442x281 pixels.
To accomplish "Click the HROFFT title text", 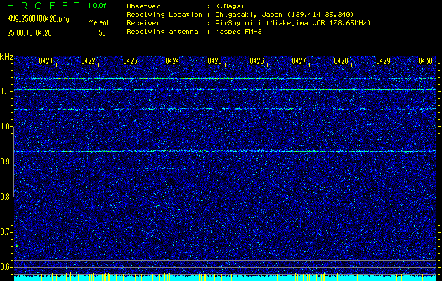I will click(x=44, y=6).
